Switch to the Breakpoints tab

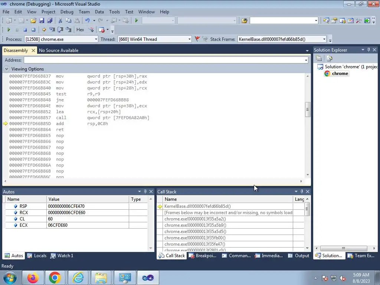[203, 255]
